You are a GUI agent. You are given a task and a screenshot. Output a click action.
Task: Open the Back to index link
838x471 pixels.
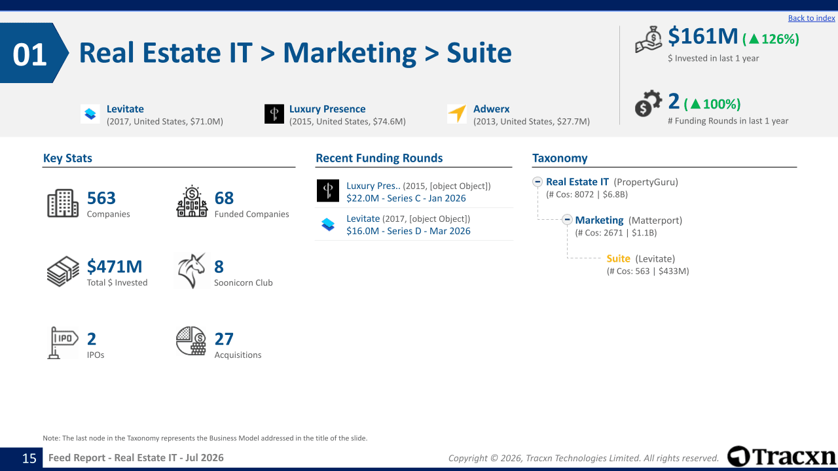click(812, 18)
